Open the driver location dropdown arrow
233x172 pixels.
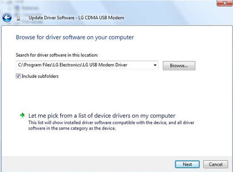click(155, 65)
